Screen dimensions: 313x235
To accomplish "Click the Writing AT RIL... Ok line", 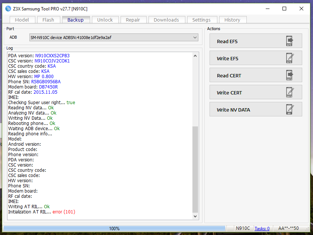I will click(29, 207).
